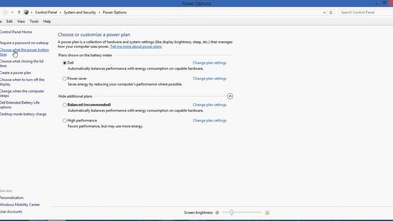Change plan settings for High performance

(x=209, y=120)
